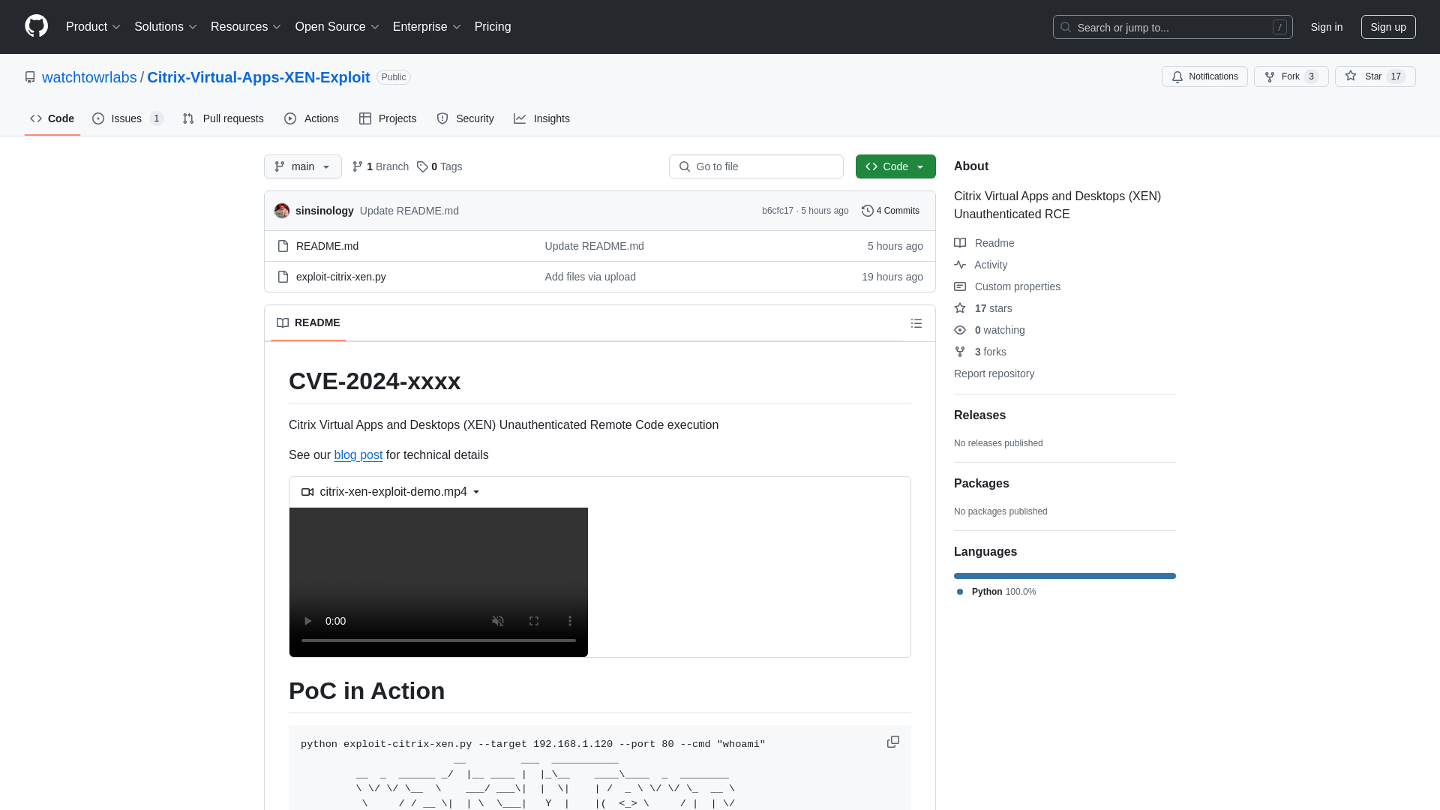Select the Code tab

[52, 118]
